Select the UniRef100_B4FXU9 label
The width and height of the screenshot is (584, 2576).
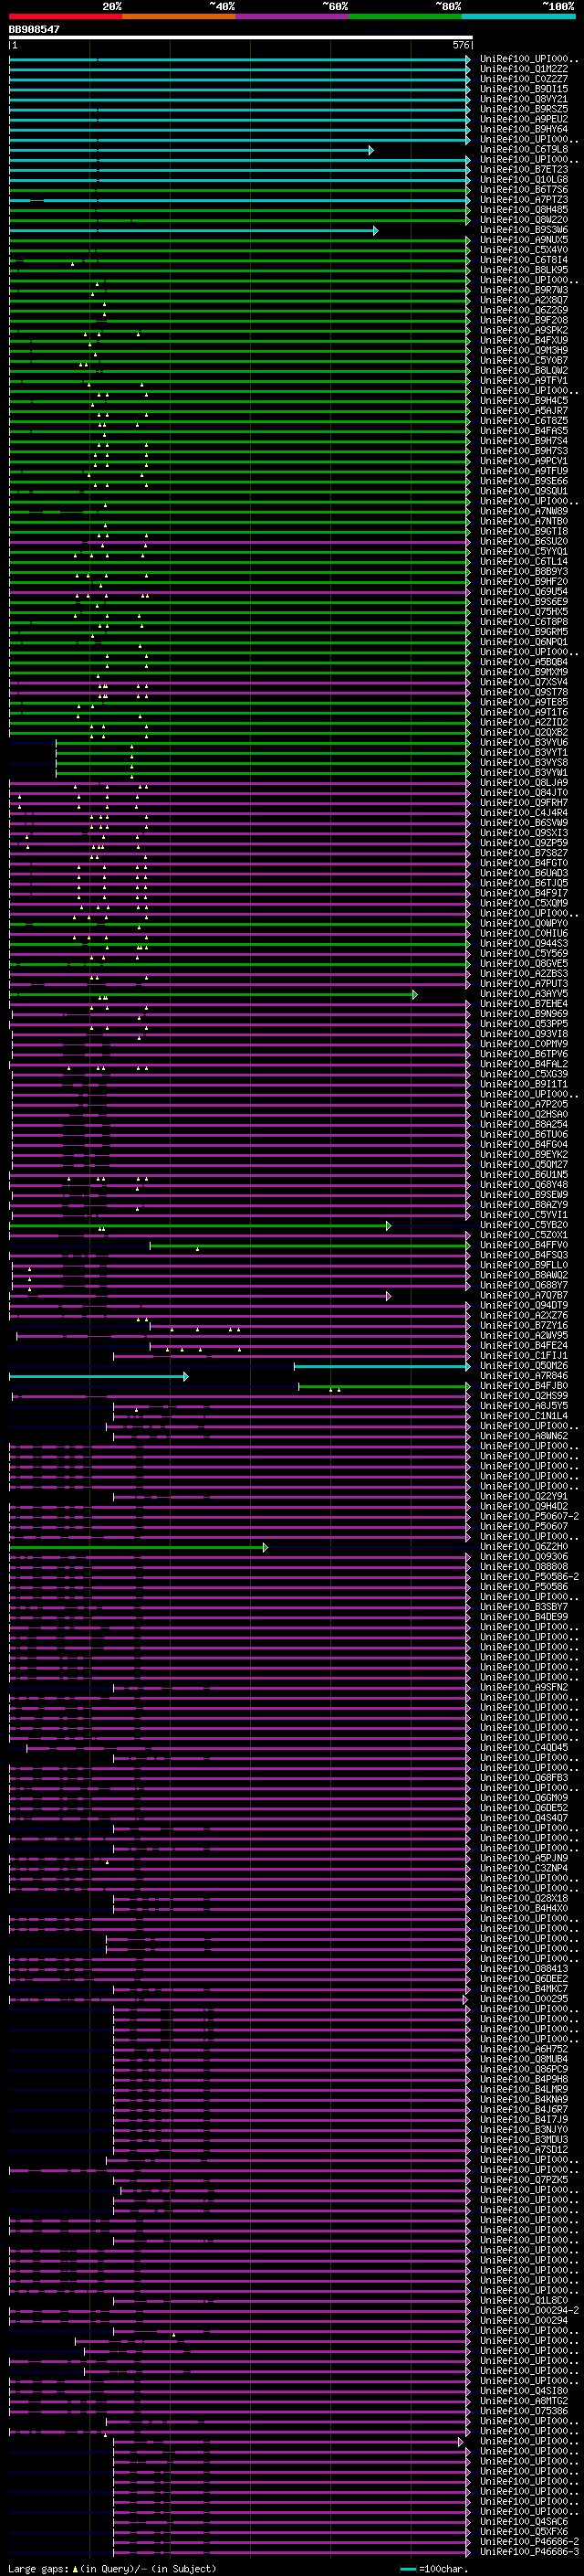[x=524, y=340]
